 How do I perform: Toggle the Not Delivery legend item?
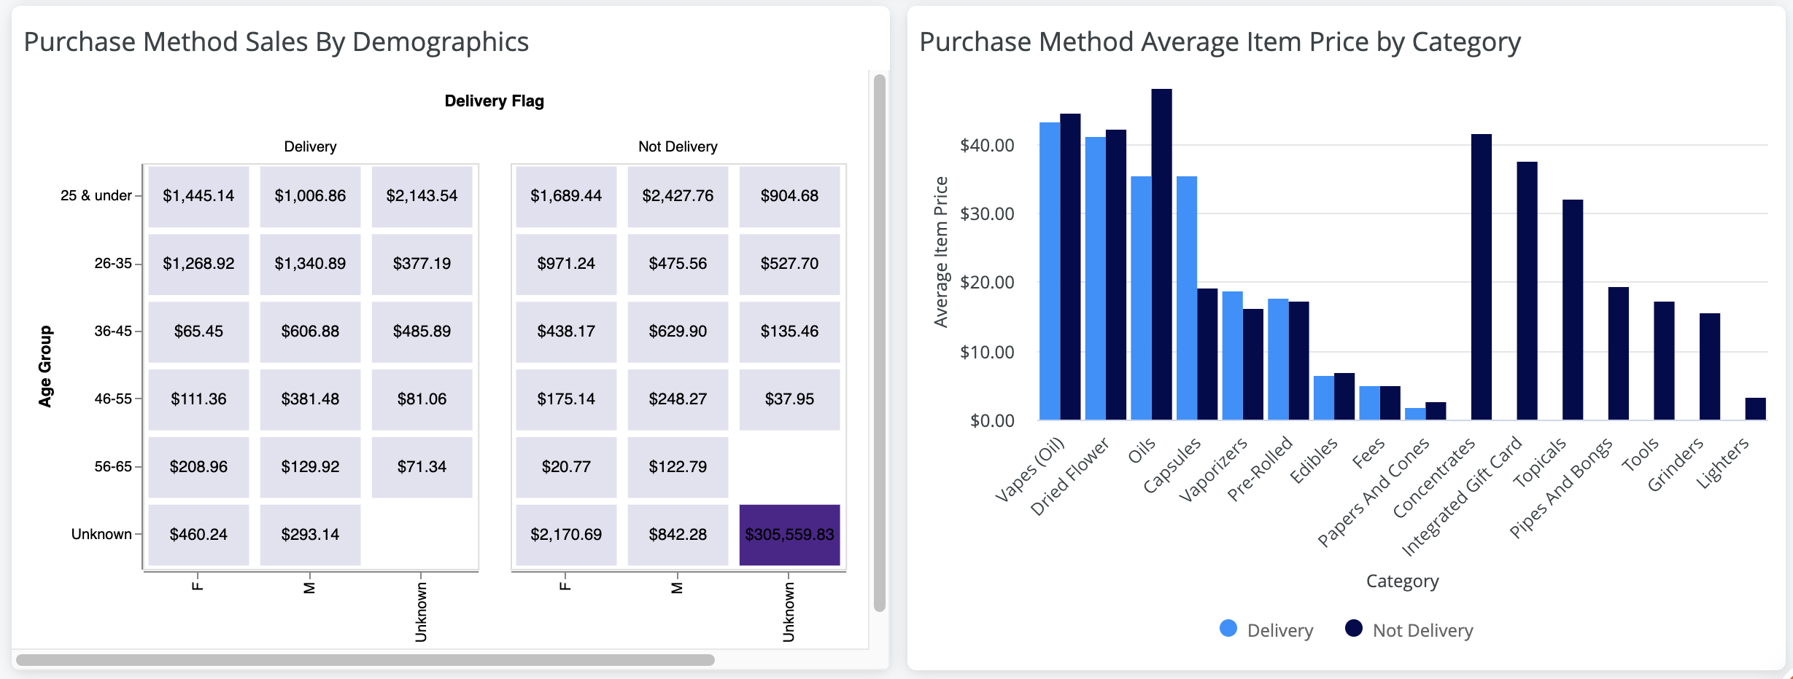pos(1422,630)
